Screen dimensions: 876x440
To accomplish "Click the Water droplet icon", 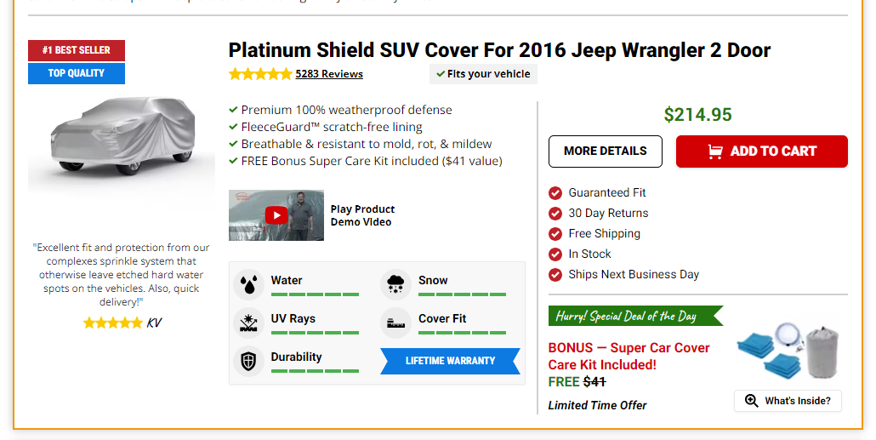I will coord(248,284).
